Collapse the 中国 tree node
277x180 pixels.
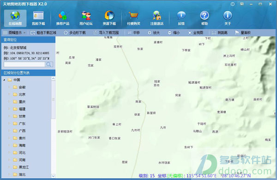click(x=4, y=80)
